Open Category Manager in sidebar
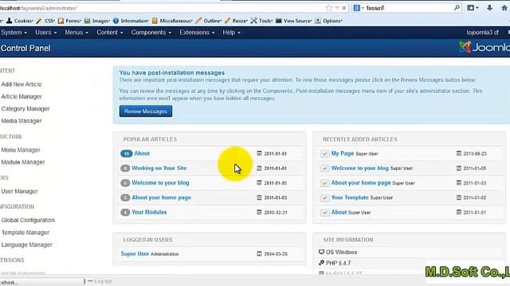The height and width of the screenshot is (286, 510). [x=25, y=109]
